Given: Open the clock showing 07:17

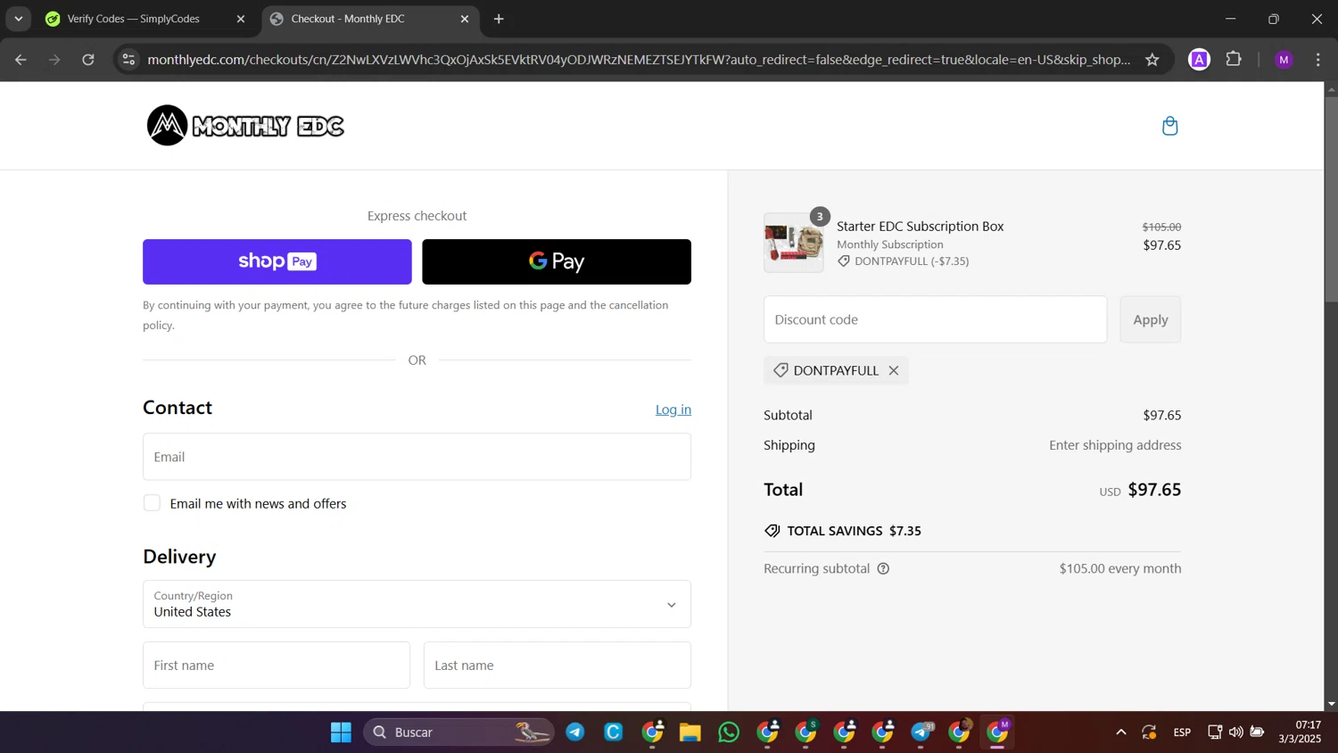Looking at the screenshot, I should click(1300, 732).
